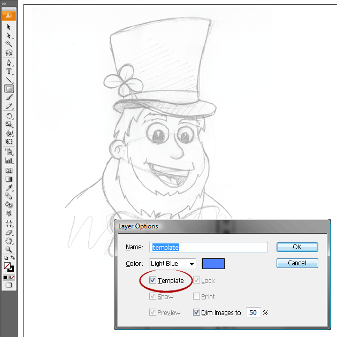Reset to default fill and stroke
This screenshot has height=337, width=337.
(x=6, y=257)
